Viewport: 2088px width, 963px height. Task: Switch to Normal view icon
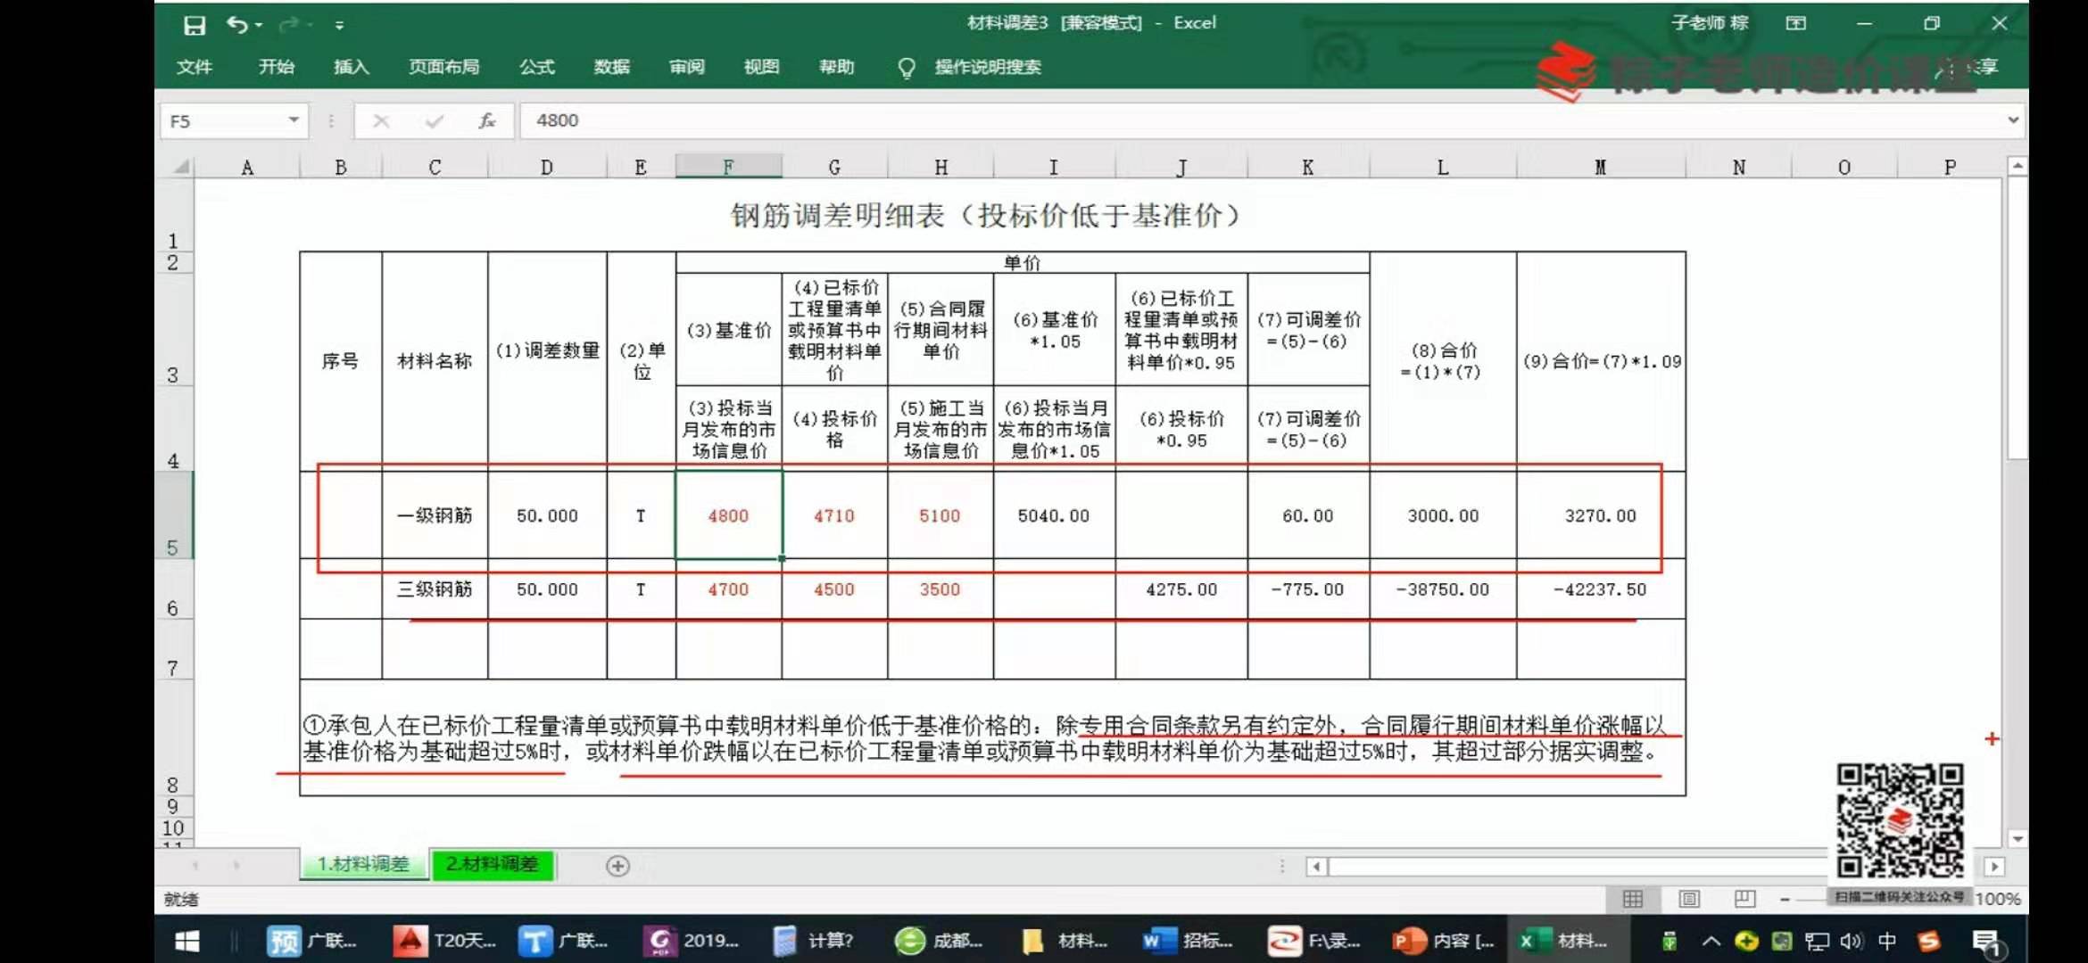click(x=1632, y=899)
